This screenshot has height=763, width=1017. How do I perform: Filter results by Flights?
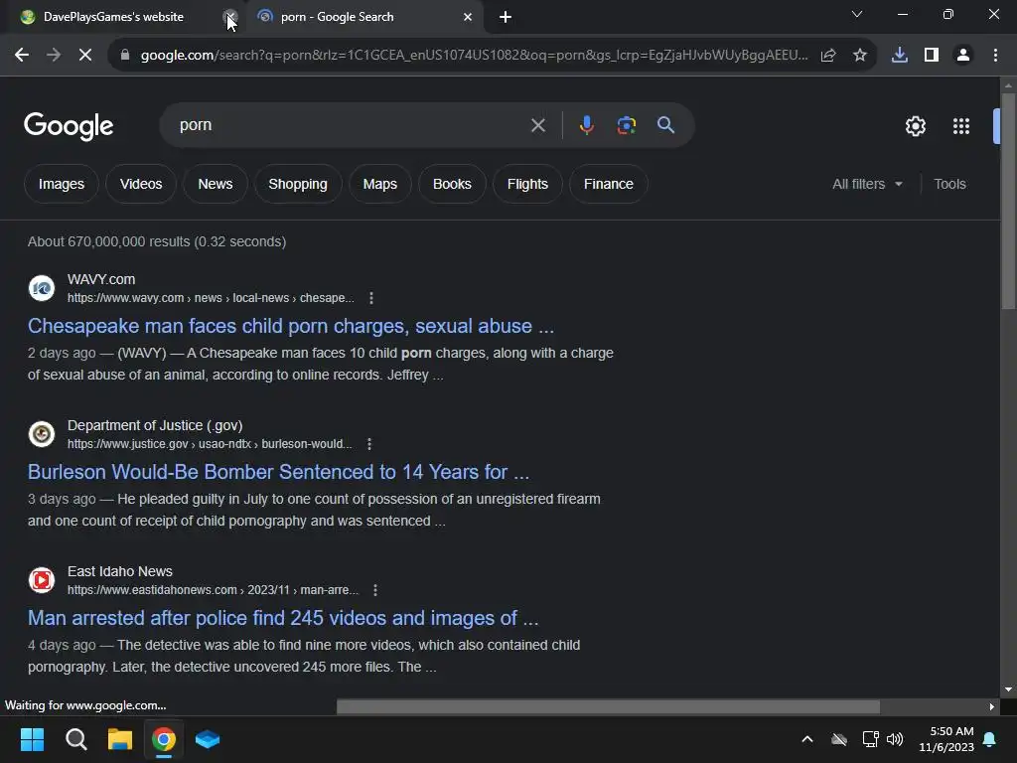click(x=527, y=184)
